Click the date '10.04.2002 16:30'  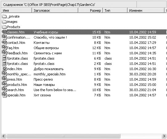coord(143,69)
